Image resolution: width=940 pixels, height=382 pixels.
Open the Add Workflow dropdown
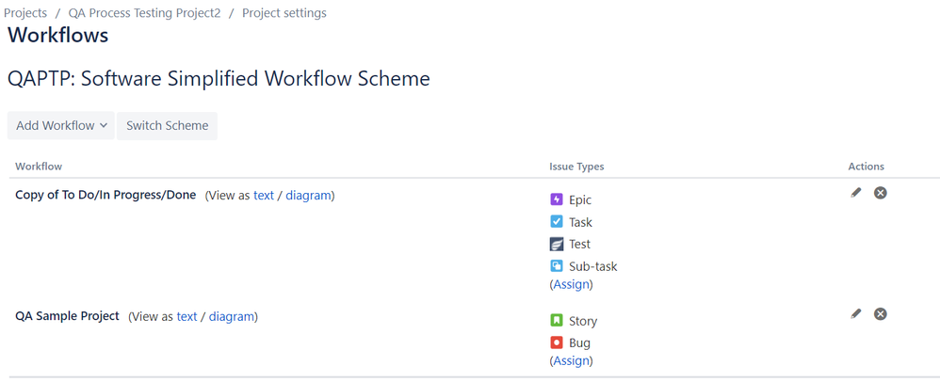click(x=61, y=126)
